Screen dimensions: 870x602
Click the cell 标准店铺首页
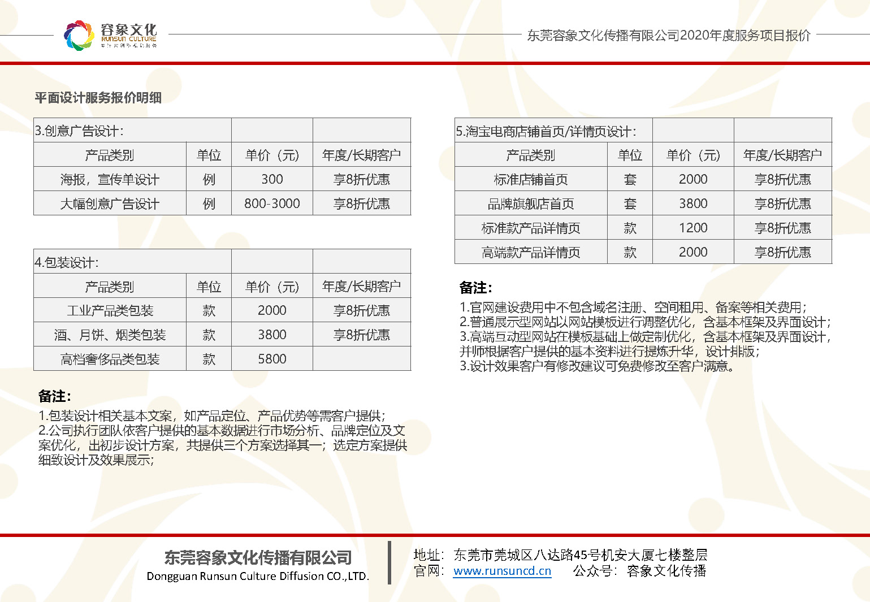point(531,180)
